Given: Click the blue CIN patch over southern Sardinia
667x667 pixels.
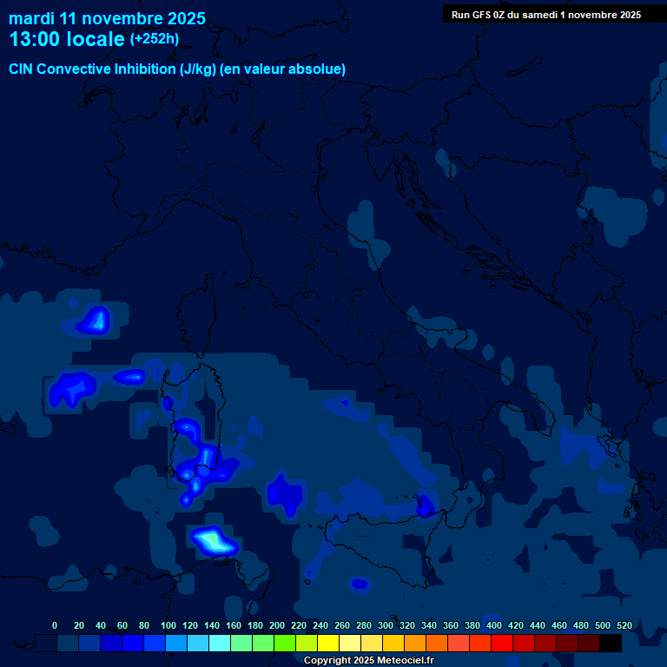Looking at the screenshot, I should (207, 459).
